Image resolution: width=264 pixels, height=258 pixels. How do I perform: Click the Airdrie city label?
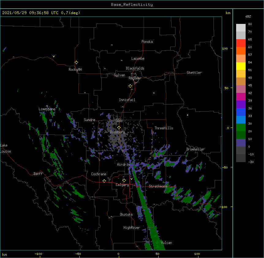(124, 165)
